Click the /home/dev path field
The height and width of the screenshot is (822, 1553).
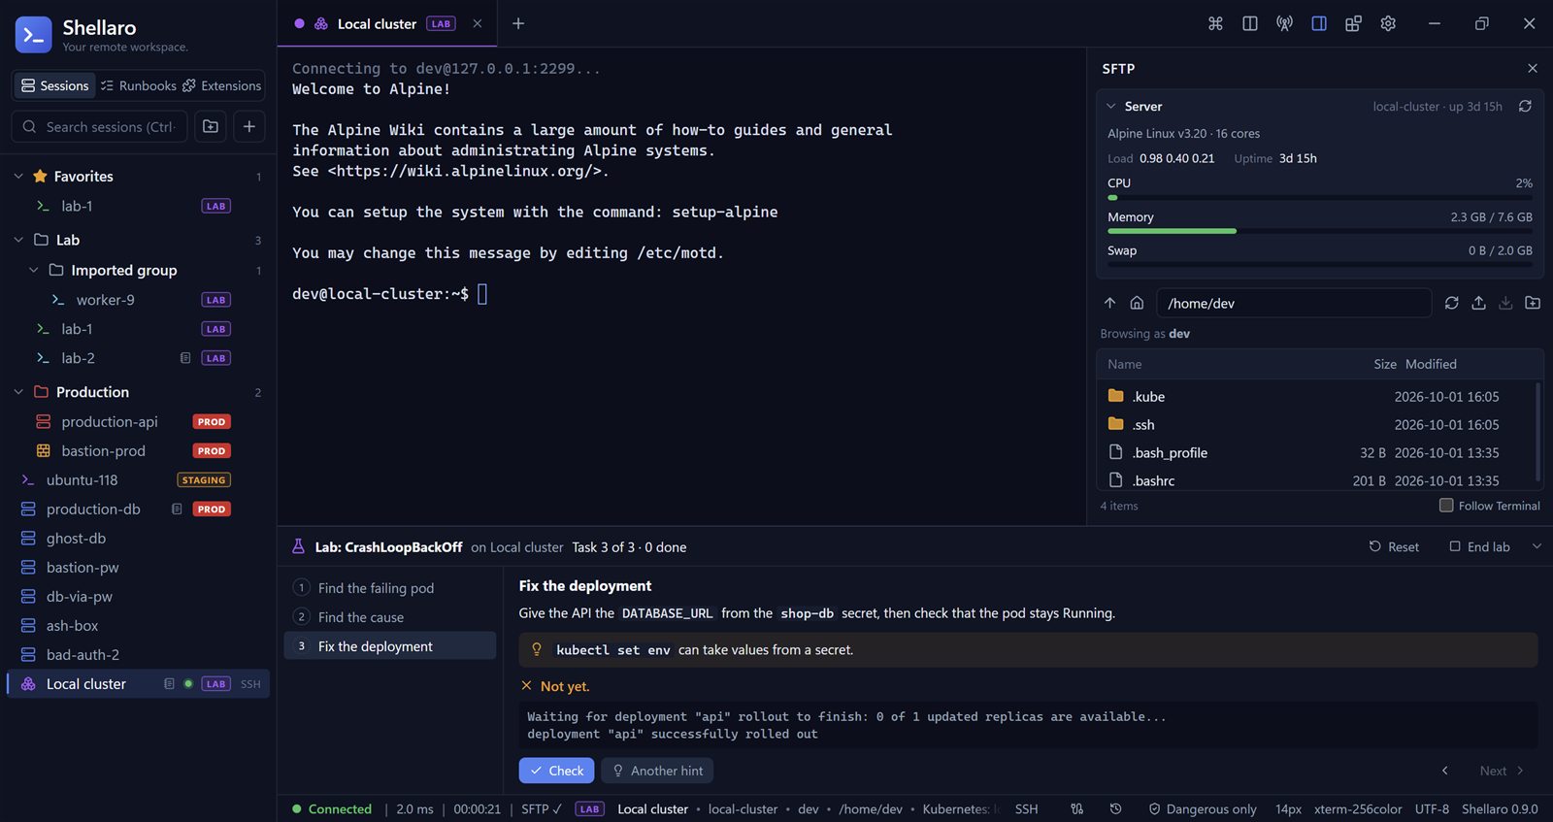pos(1294,303)
